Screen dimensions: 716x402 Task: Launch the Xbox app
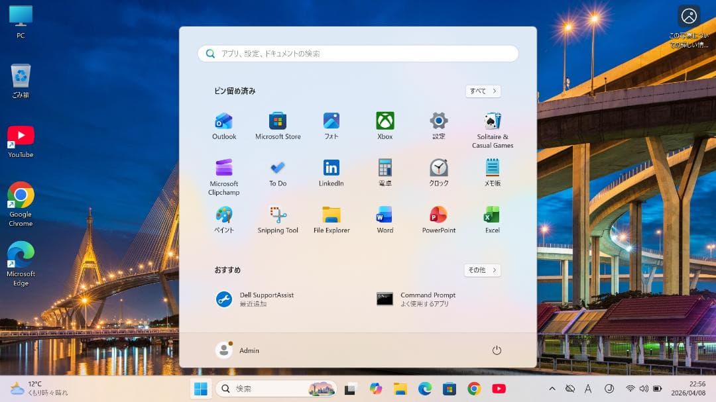385,126
